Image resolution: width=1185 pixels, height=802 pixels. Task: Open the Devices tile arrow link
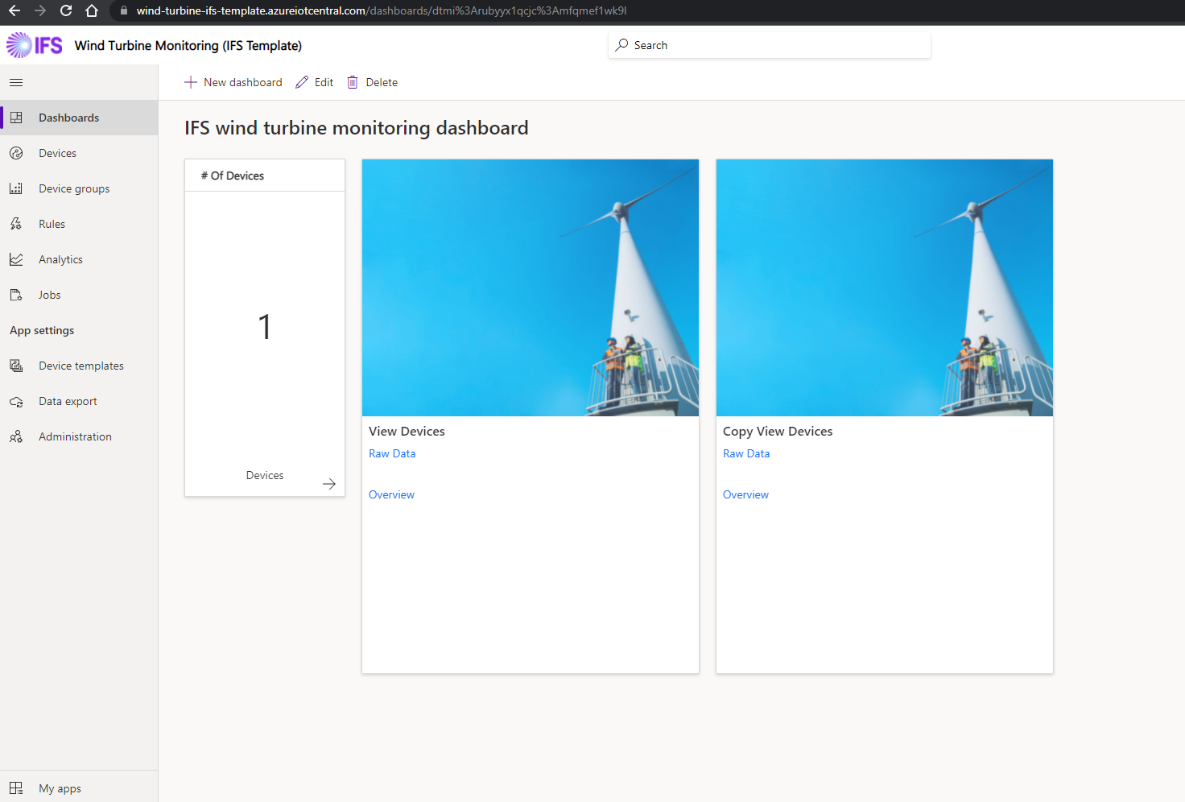329,484
